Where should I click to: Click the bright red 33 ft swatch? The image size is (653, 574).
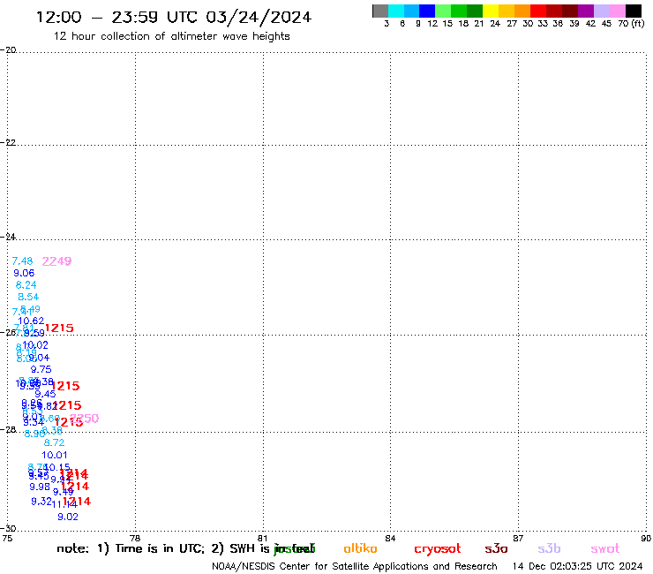(538, 11)
